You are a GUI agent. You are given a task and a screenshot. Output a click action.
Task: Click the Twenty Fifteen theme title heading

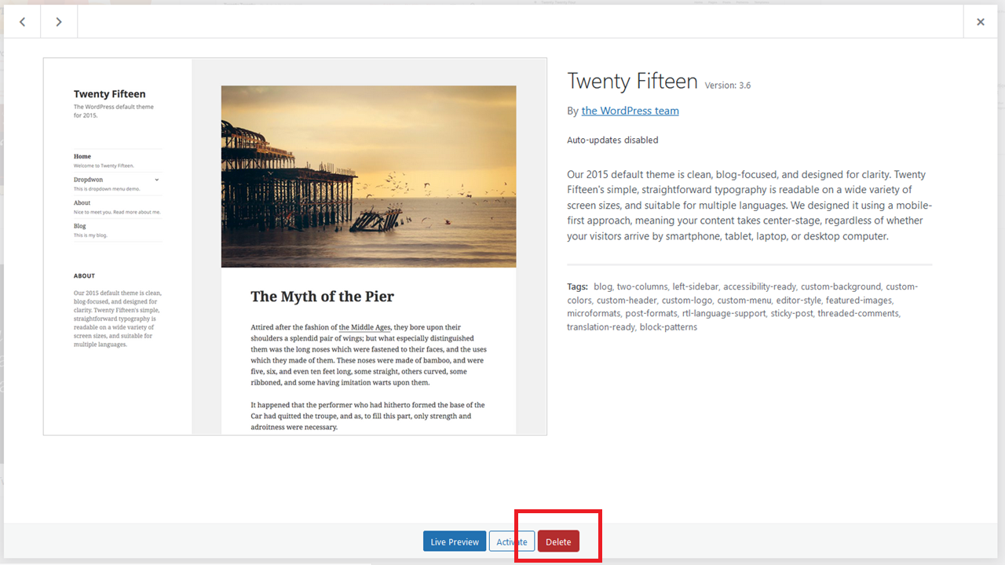pyautogui.click(x=632, y=82)
